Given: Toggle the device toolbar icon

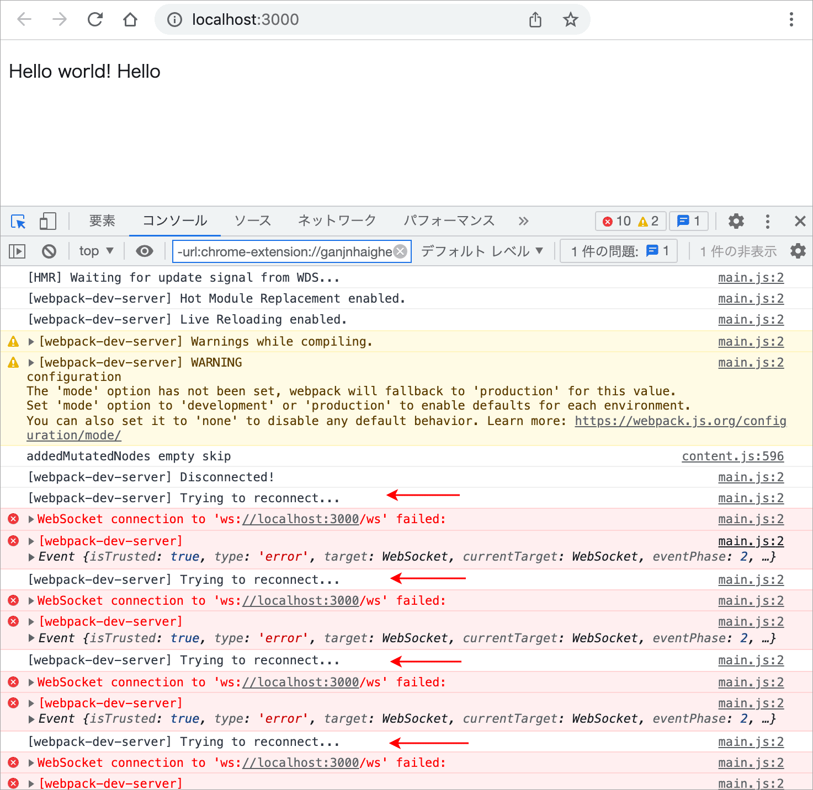Looking at the screenshot, I should pos(48,222).
